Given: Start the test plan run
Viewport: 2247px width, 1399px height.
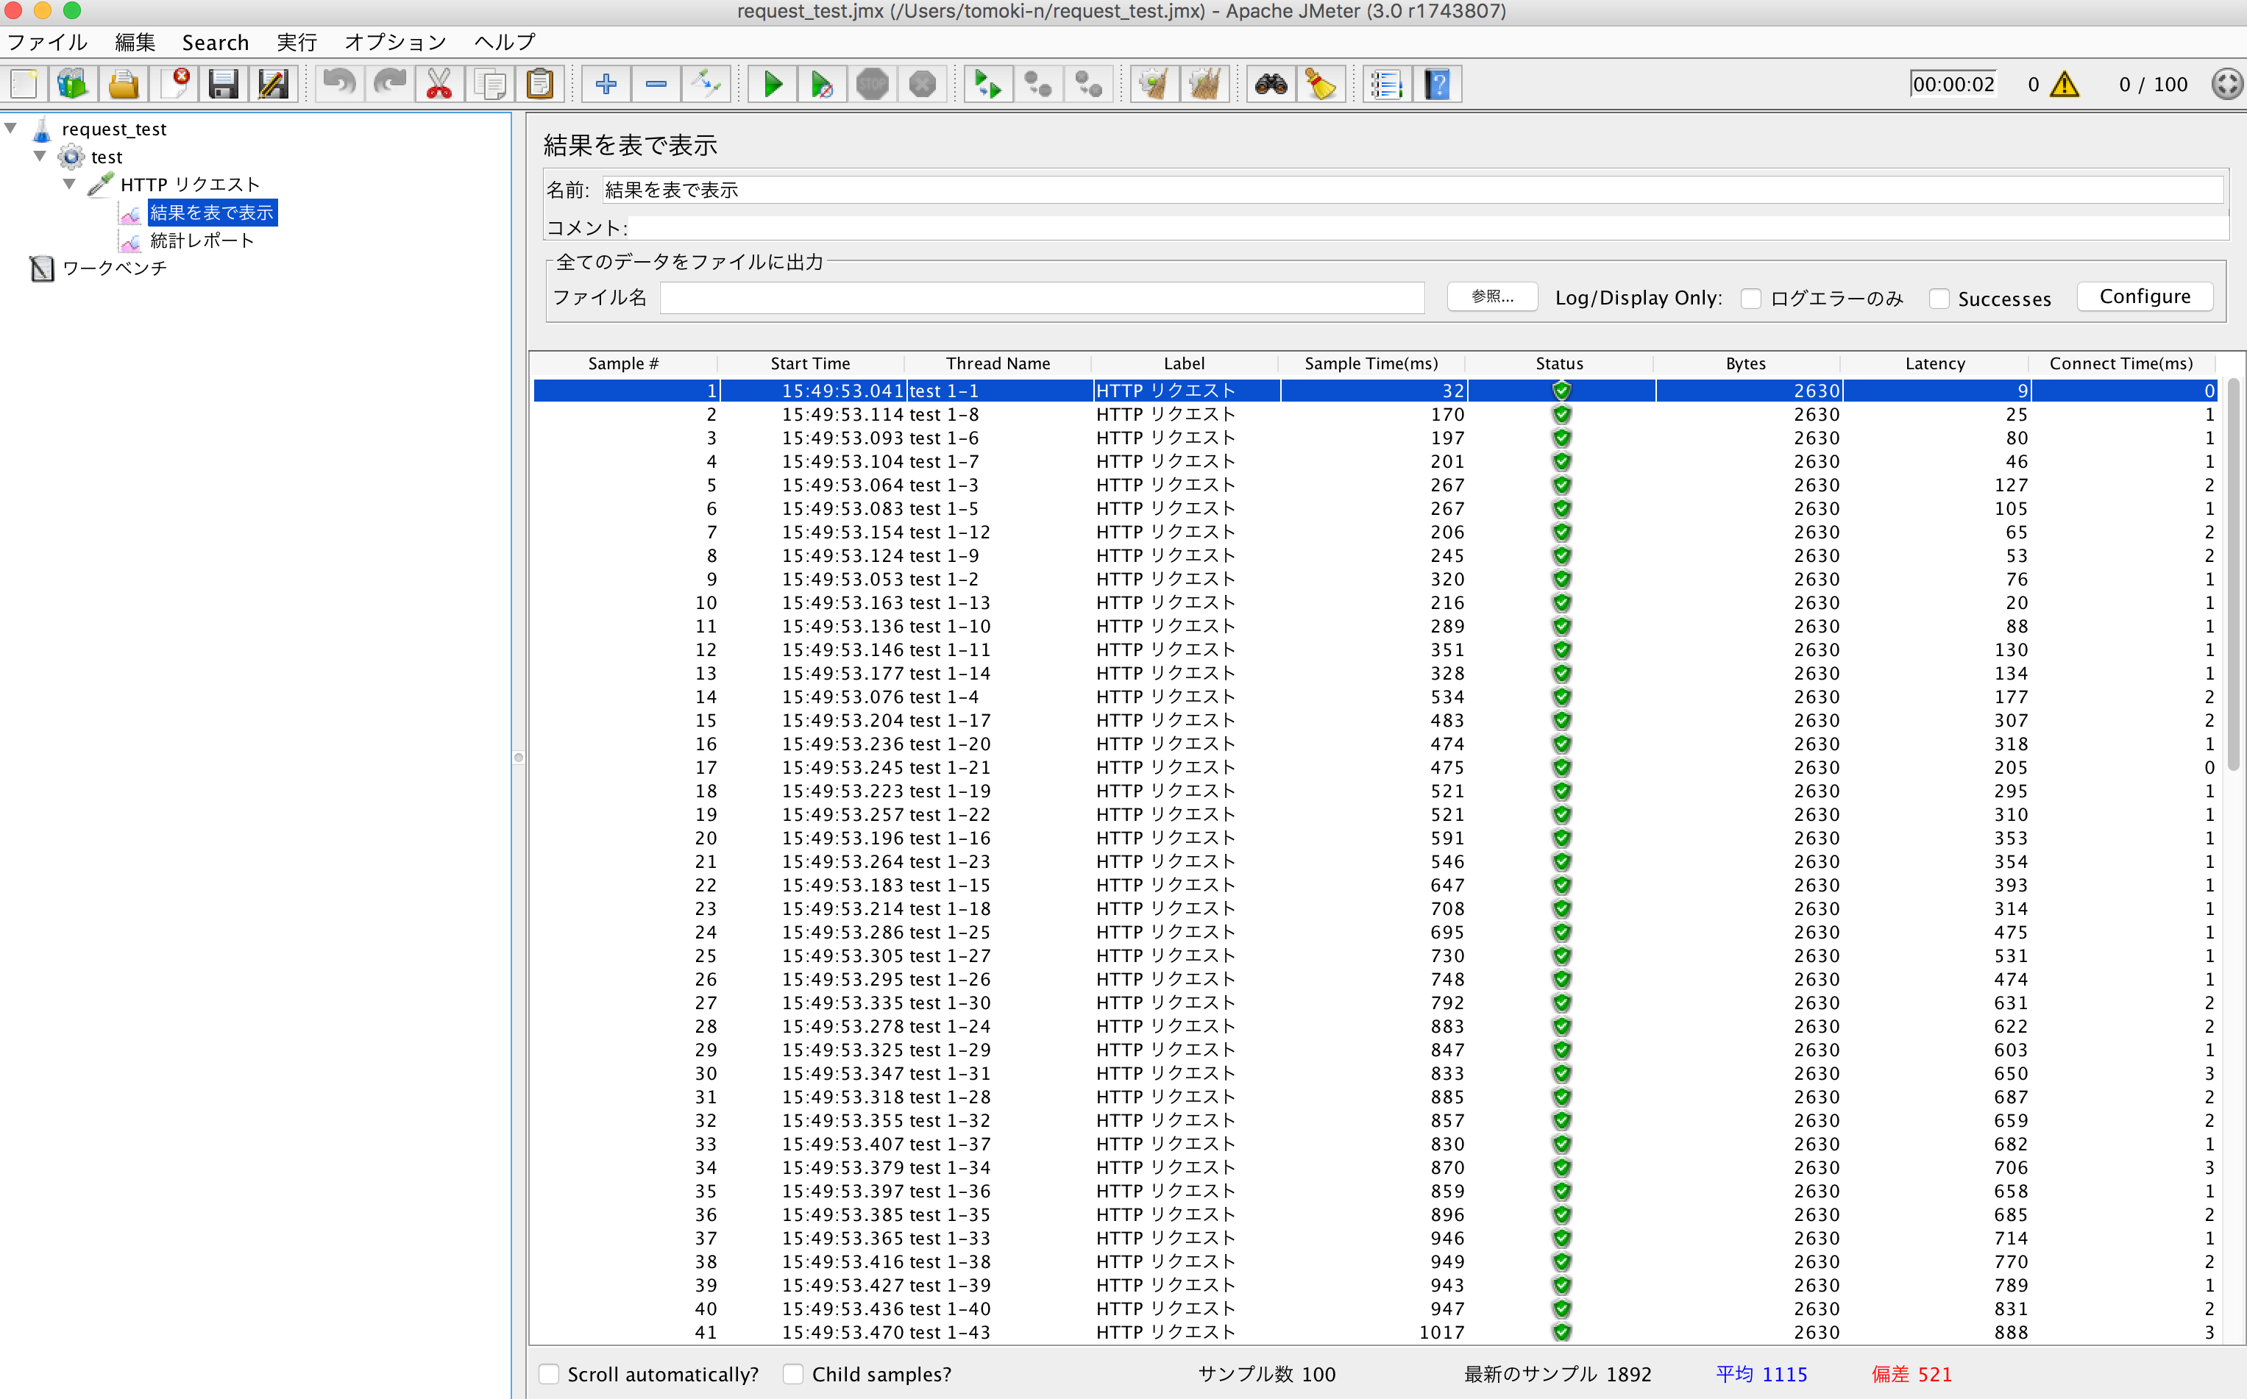Looking at the screenshot, I should 772,83.
